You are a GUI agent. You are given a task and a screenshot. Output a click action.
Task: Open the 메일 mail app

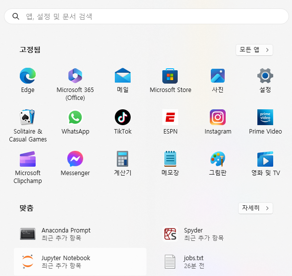tap(123, 75)
